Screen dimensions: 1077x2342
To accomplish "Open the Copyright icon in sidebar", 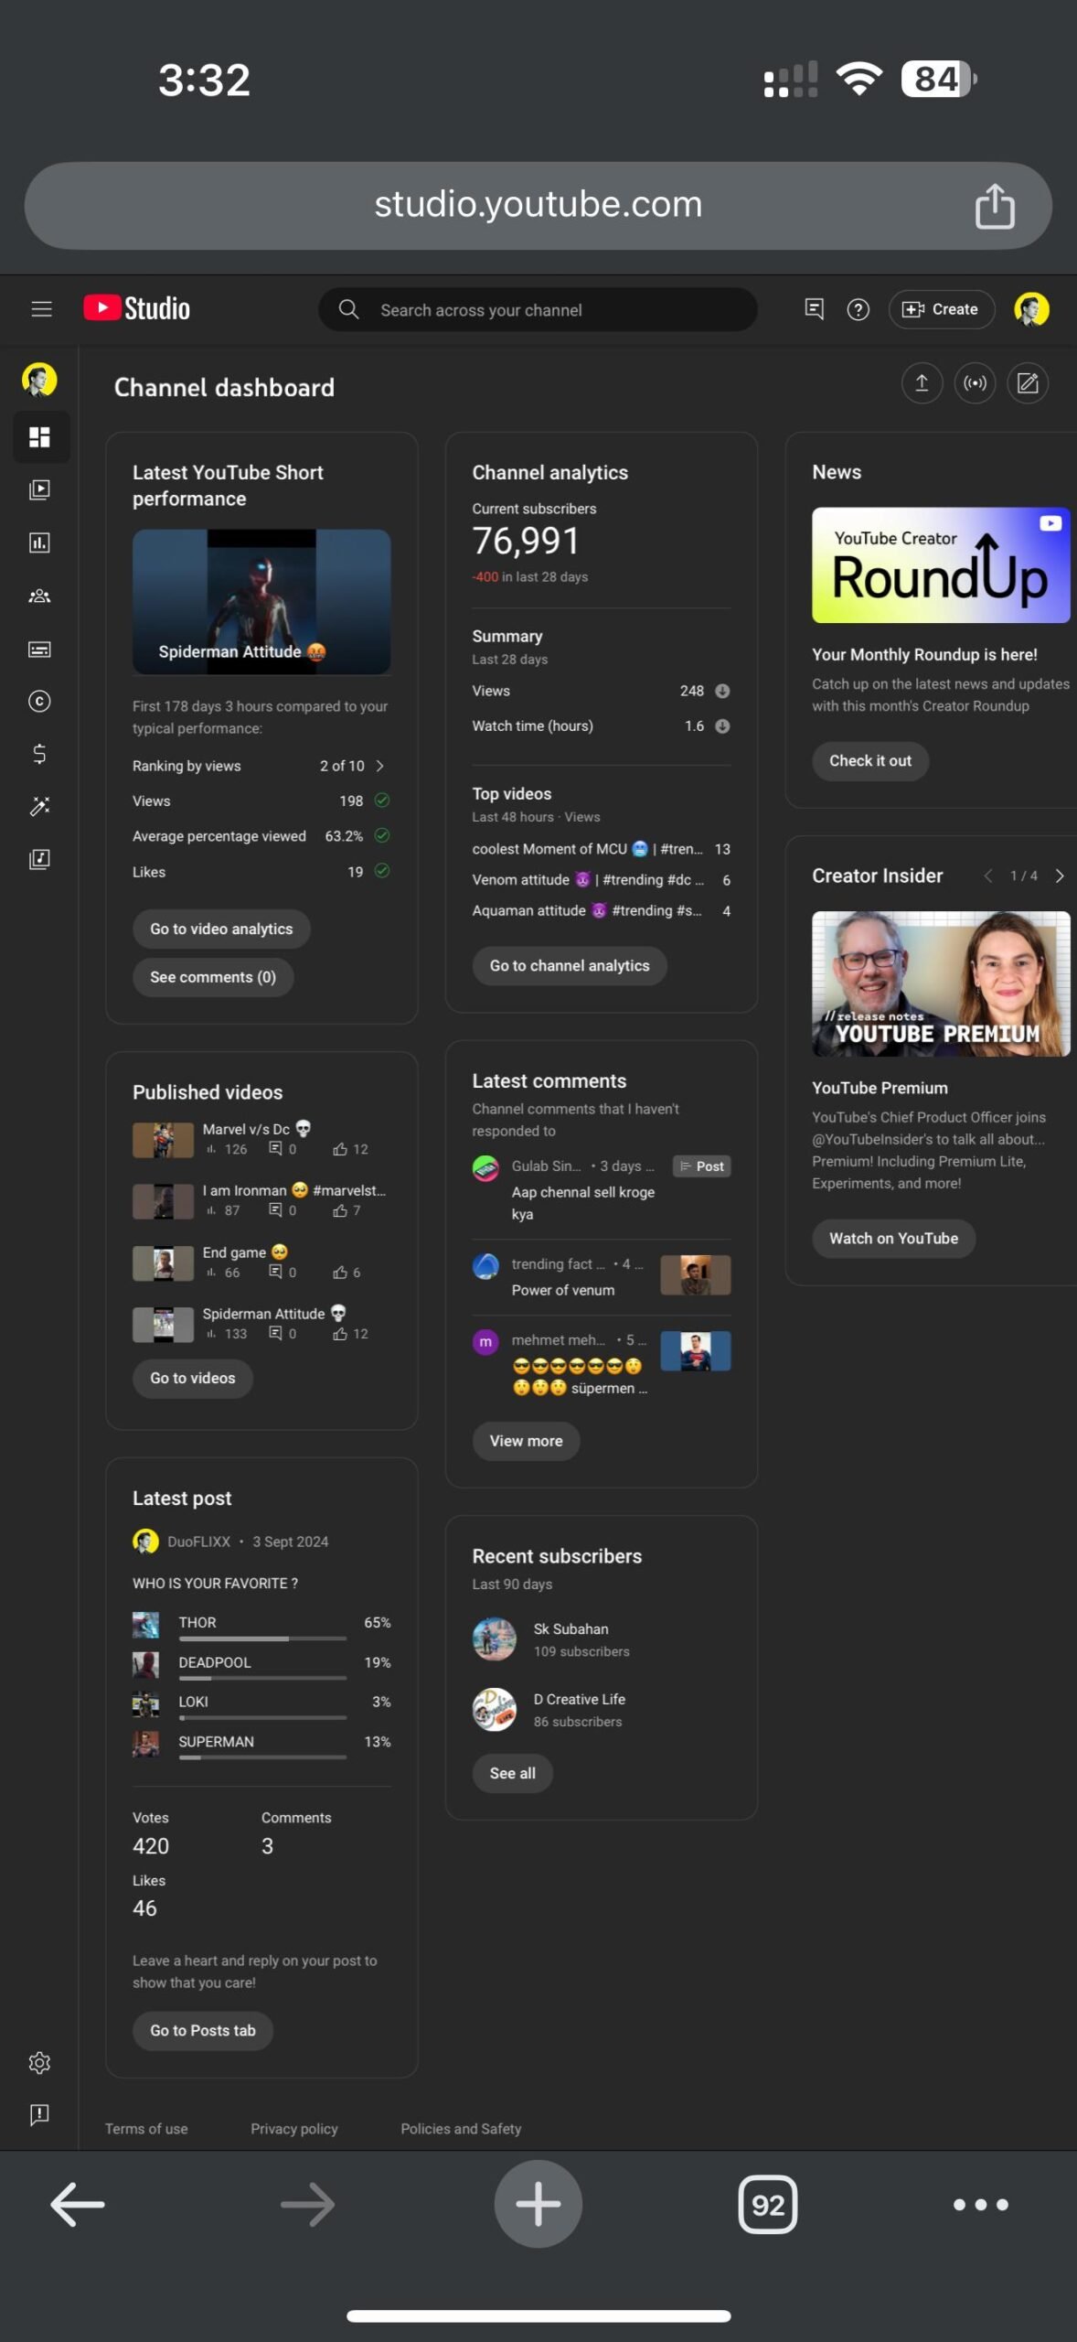I will 39,702.
